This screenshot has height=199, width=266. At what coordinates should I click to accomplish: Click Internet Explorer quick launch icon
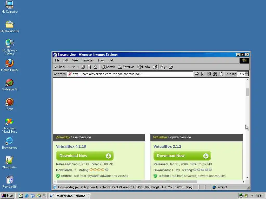pos(27,196)
